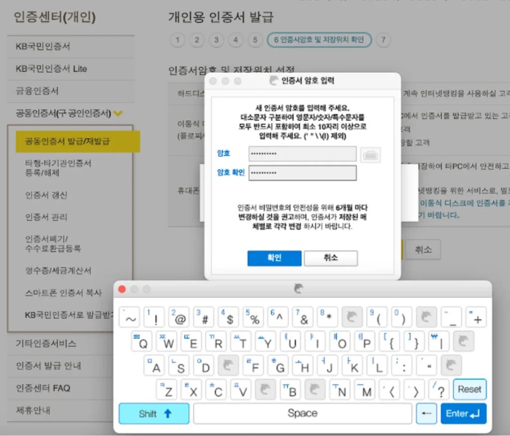Screen dimensions: 510x436
Task: Tap the G key on virtual keyboard
Action: pyautogui.click(x=278, y=365)
